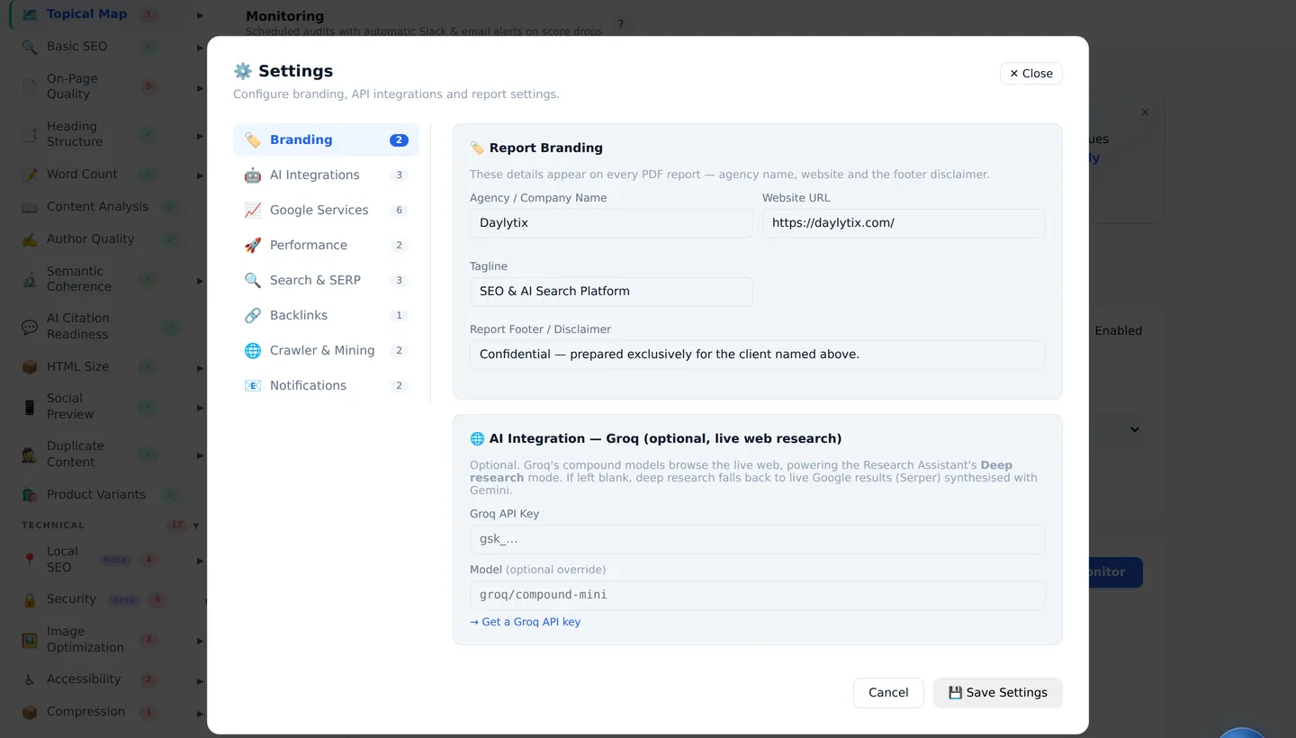Click the Notifications envelope icon

coord(253,385)
